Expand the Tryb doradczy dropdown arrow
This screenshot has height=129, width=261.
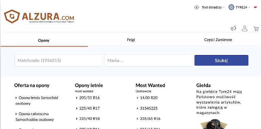coord(224,7)
